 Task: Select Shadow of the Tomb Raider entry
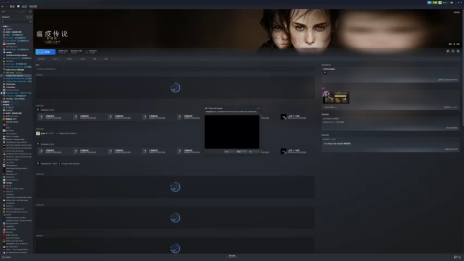(18, 81)
